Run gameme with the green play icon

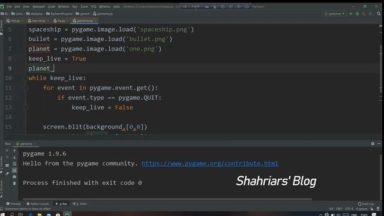coord(351,14)
